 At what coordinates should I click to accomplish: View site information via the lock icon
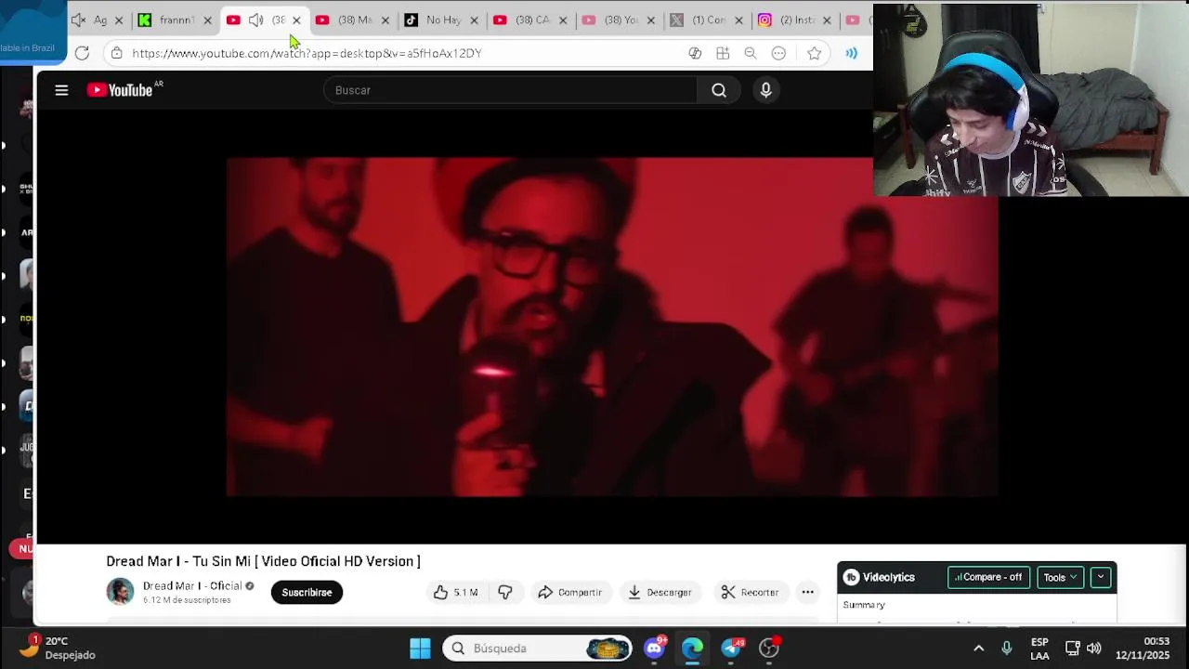tap(116, 53)
